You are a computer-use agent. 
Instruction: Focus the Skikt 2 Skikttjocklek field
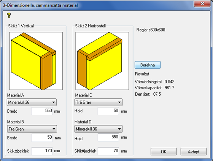pos(108,151)
